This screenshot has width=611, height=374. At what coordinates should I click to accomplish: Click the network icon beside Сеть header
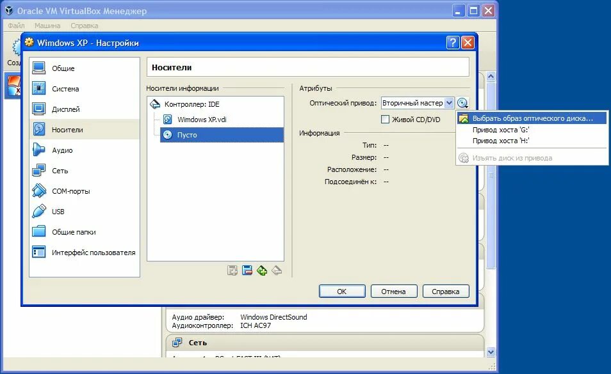[x=177, y=343]
